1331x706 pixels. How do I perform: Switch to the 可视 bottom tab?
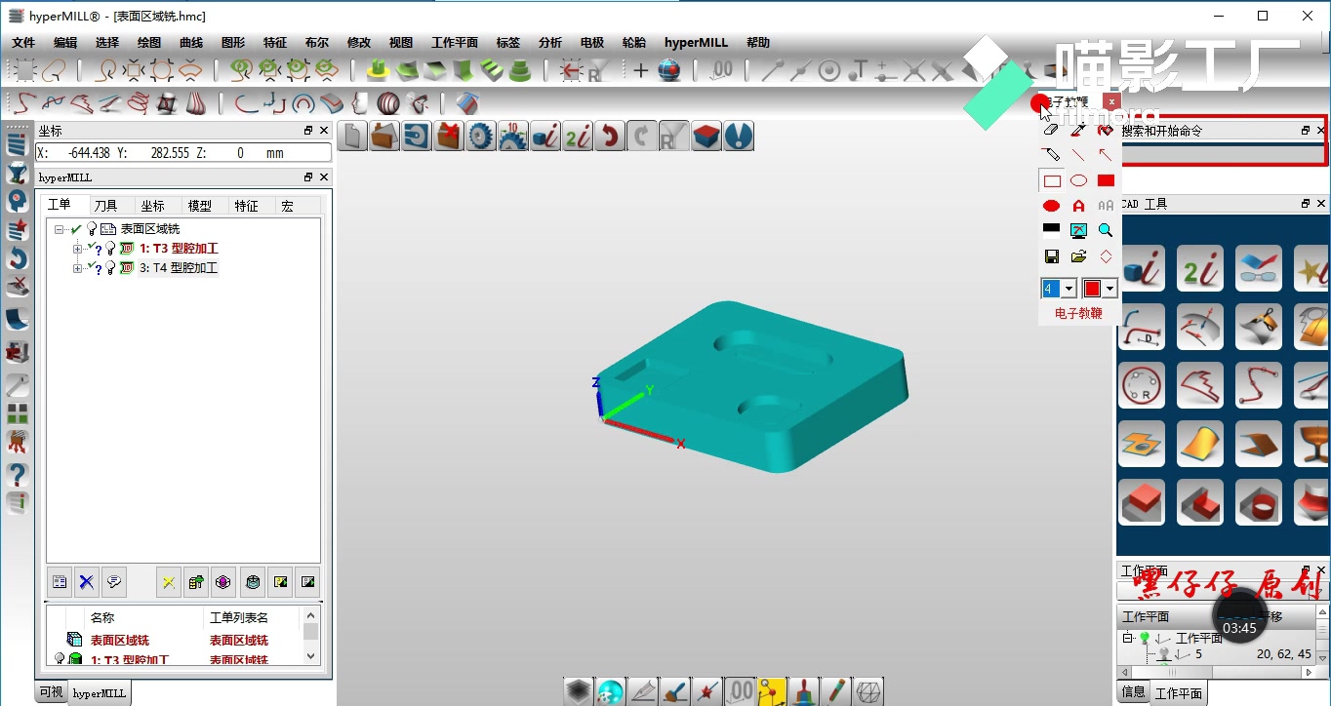coord(51,692)
